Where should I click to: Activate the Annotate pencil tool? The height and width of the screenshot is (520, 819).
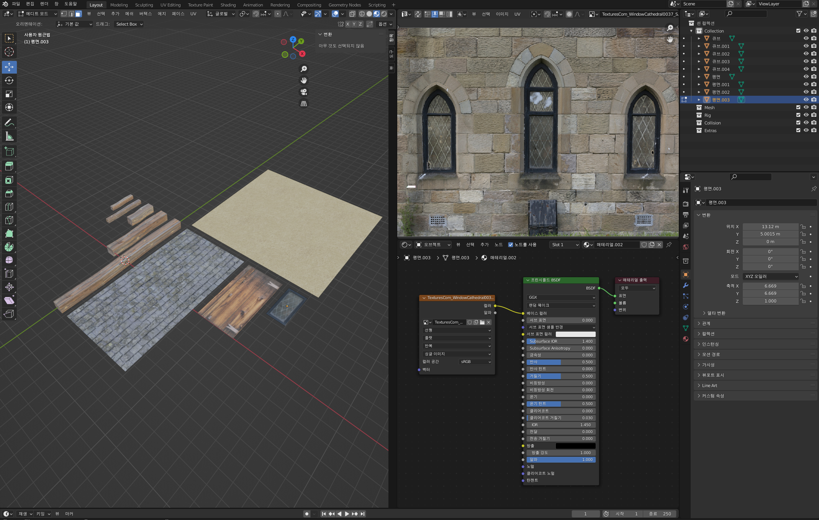[x=9, y=123]
